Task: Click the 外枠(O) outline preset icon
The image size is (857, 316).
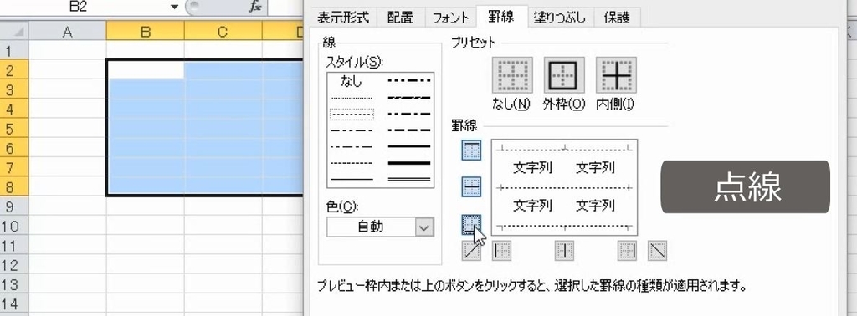Action: pyautogui.click(x=564, y=74)
